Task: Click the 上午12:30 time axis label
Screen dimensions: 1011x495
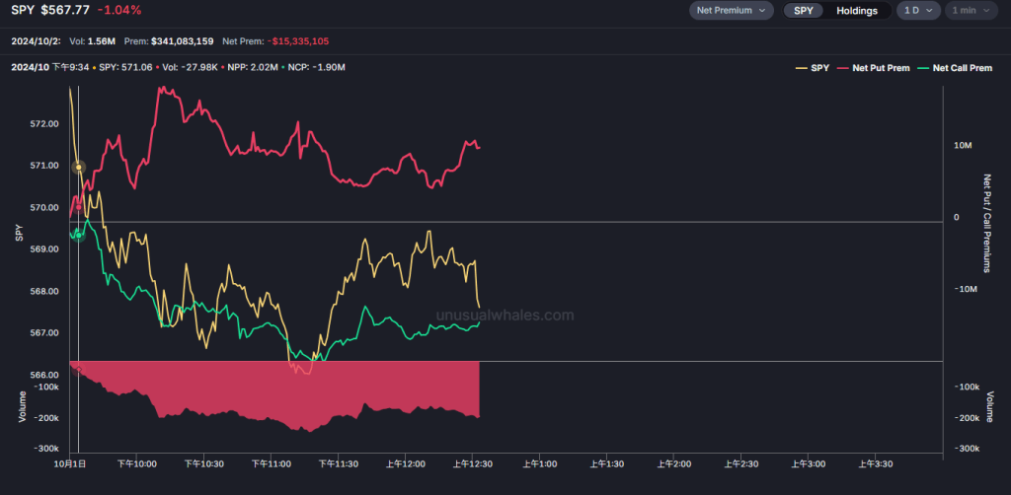Action: 473,462
